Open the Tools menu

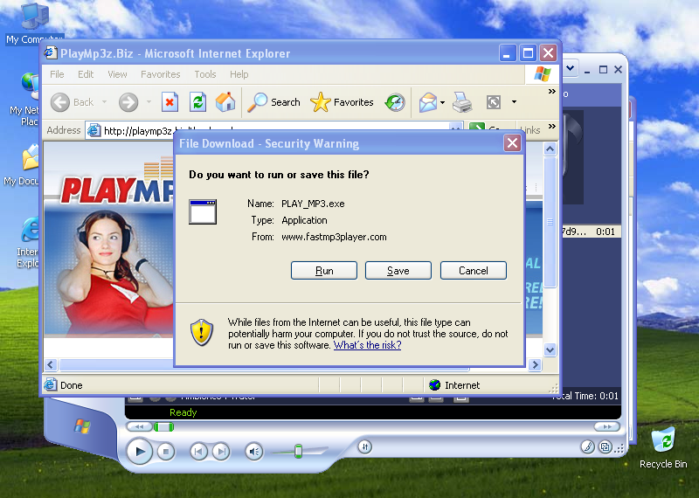(x=205, y=74)
